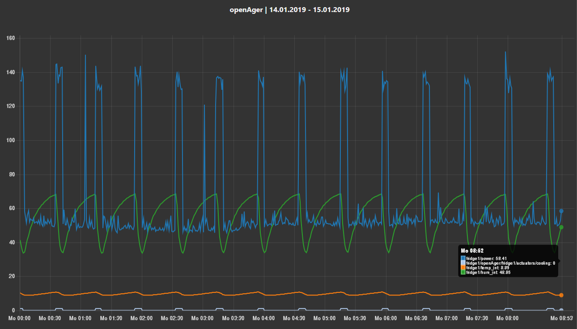Screen dimensions: 577x329
Task: Click y-axis label '0'
Action: (14, 310)
